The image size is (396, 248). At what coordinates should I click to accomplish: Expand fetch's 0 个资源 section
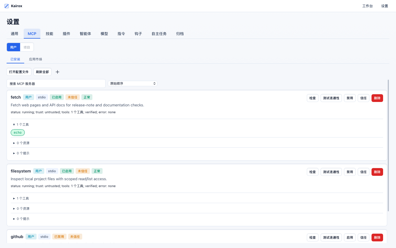point(21,143)
